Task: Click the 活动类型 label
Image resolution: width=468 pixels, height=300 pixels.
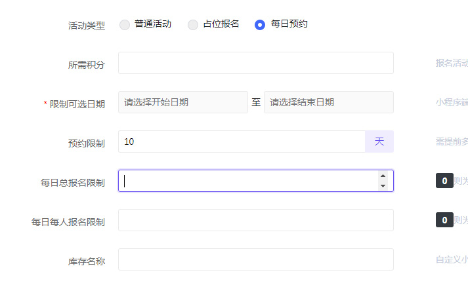Action: click(86, 26)
